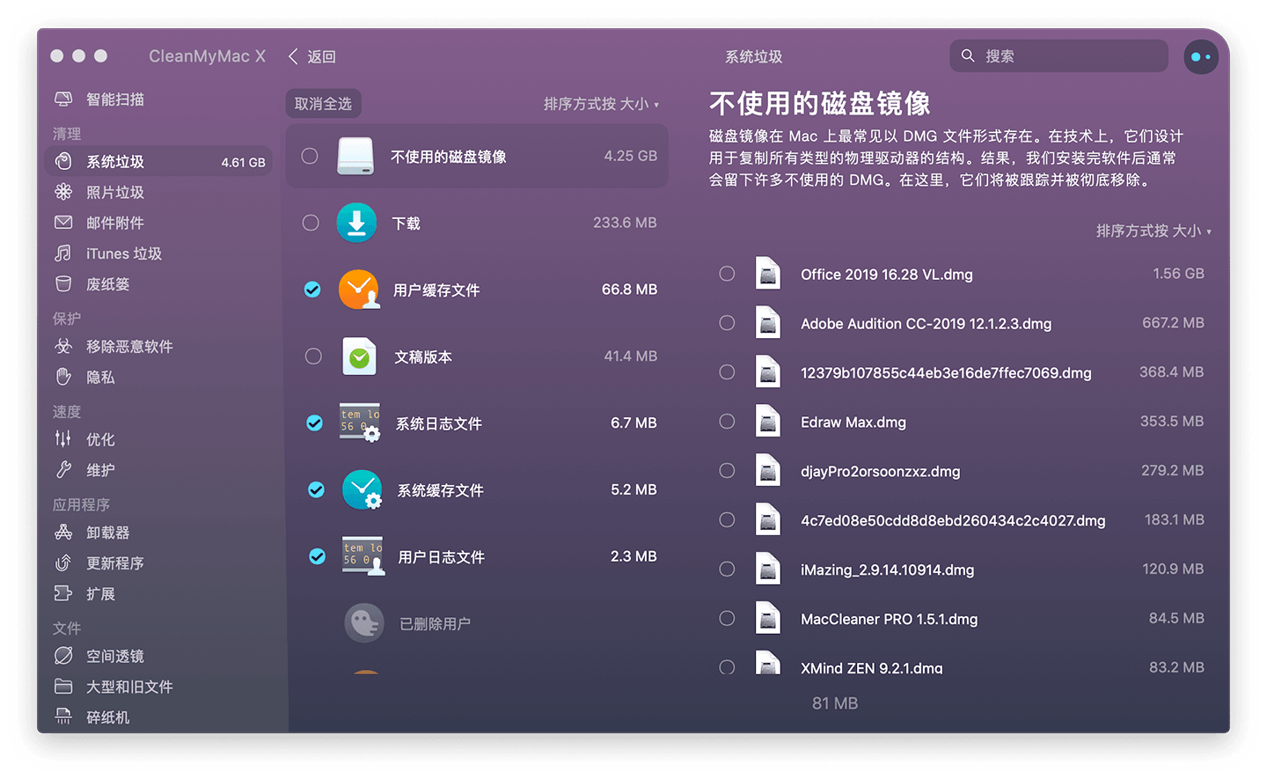The width and height of the screenshot is (1267, 779).
Task: Go to 邮件附件 module
Action: pyautogui.click(x=114, y=223)
